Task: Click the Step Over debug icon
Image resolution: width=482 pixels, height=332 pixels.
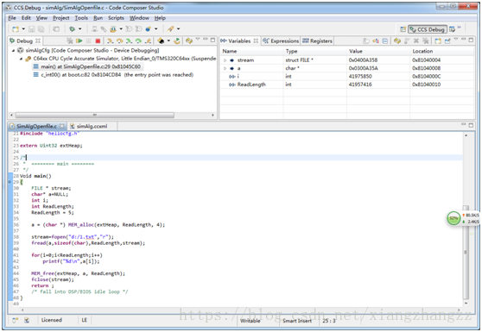Action: (120, 41)
